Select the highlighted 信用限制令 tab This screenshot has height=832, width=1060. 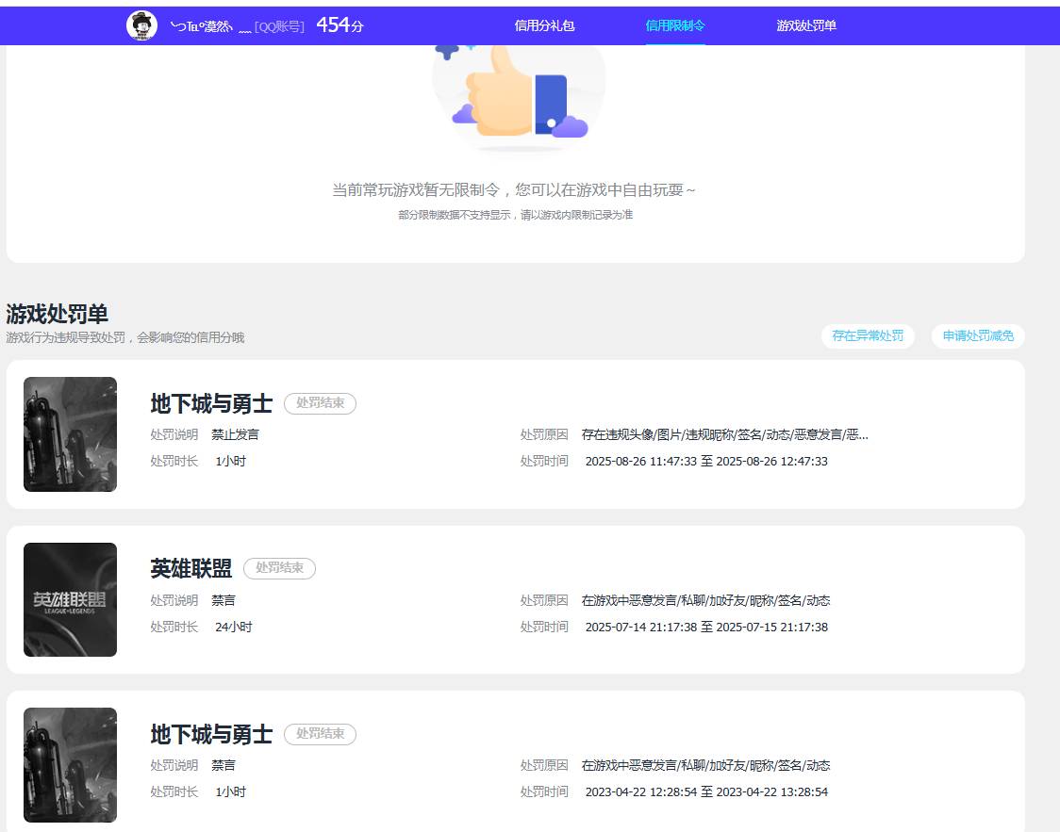pos(675,26)
